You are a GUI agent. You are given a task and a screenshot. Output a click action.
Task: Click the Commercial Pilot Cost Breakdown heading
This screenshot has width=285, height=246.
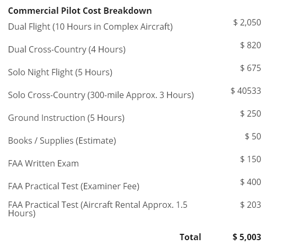coord(80,11)
